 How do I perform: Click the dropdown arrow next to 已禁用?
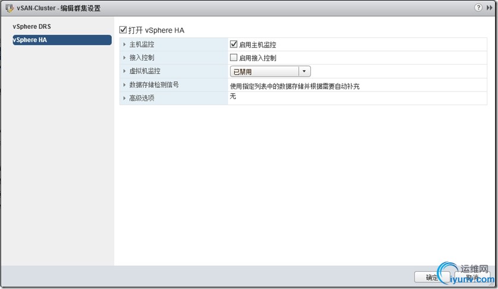coord(304,71)
